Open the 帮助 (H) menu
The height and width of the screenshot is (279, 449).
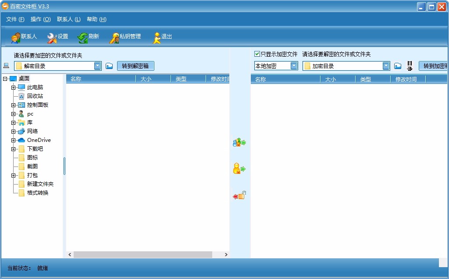click(x=96, y=19)
